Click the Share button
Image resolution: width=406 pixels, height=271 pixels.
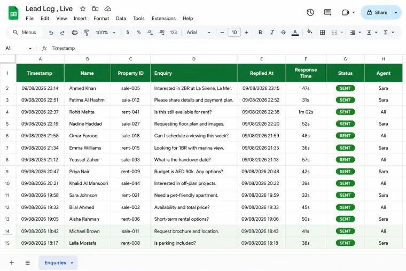click(x=377, y=12)
